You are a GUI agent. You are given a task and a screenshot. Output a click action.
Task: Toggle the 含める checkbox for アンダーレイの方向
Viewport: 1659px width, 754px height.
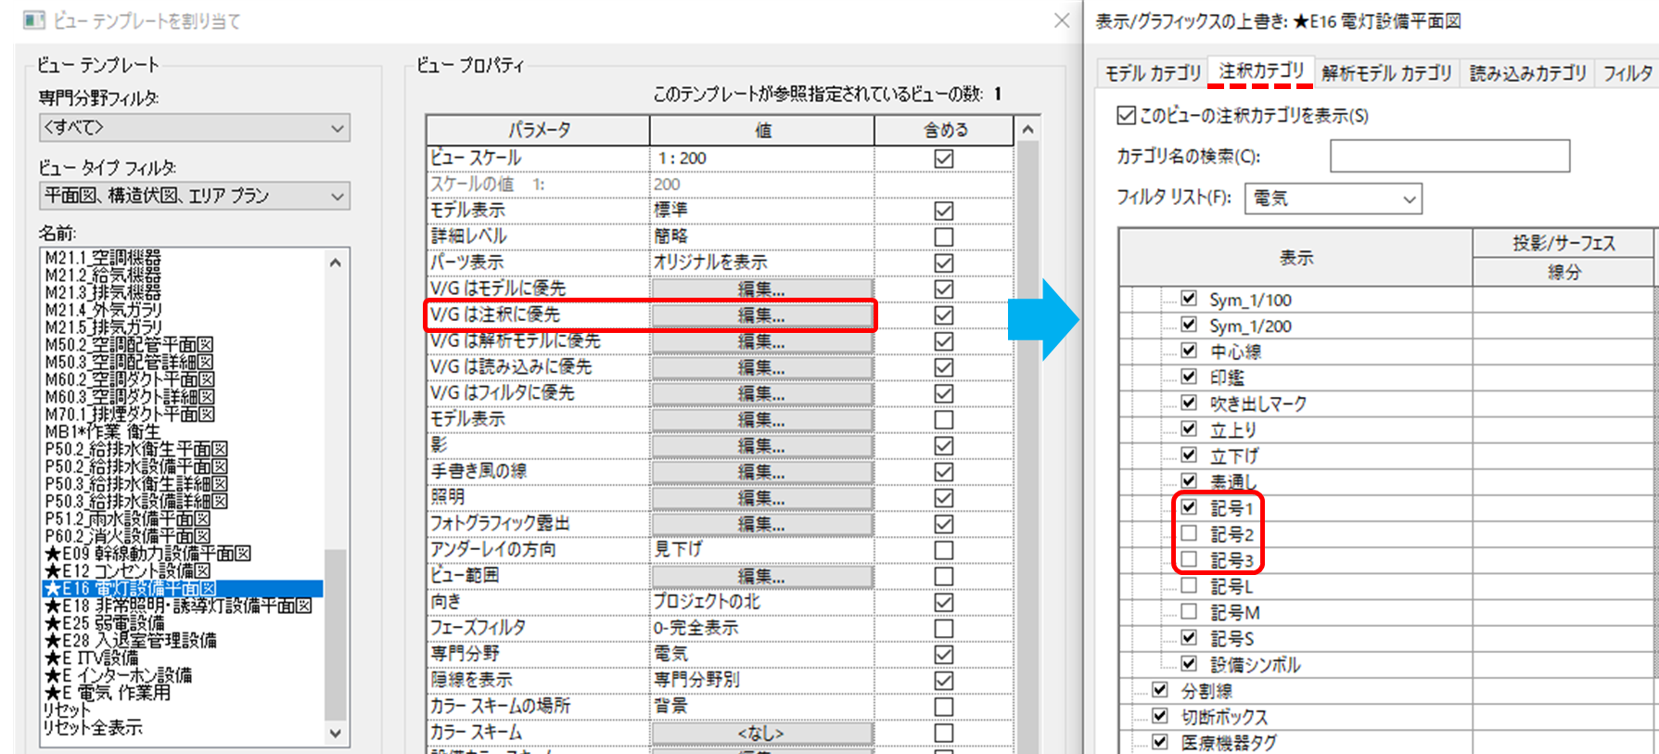944,550
